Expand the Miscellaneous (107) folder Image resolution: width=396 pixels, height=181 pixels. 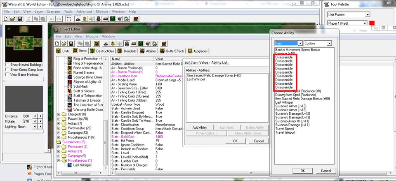[x=59, y=137]
